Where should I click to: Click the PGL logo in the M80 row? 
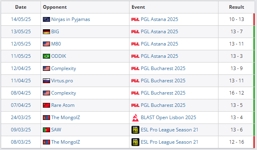pos(135,44)
